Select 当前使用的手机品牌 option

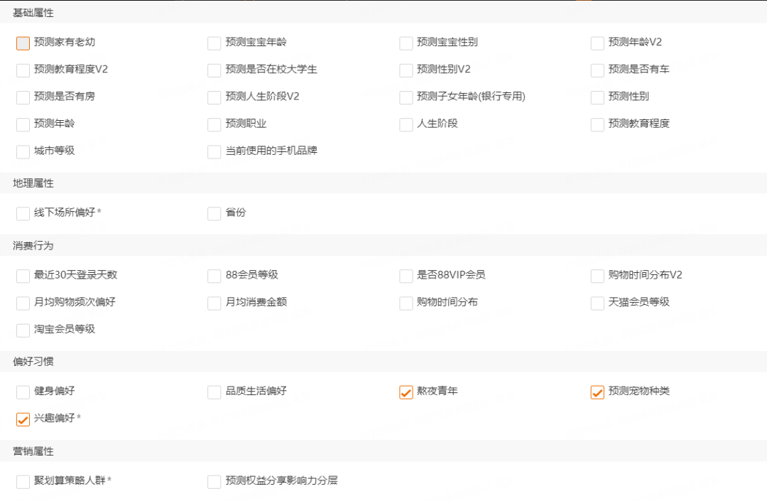214,151
